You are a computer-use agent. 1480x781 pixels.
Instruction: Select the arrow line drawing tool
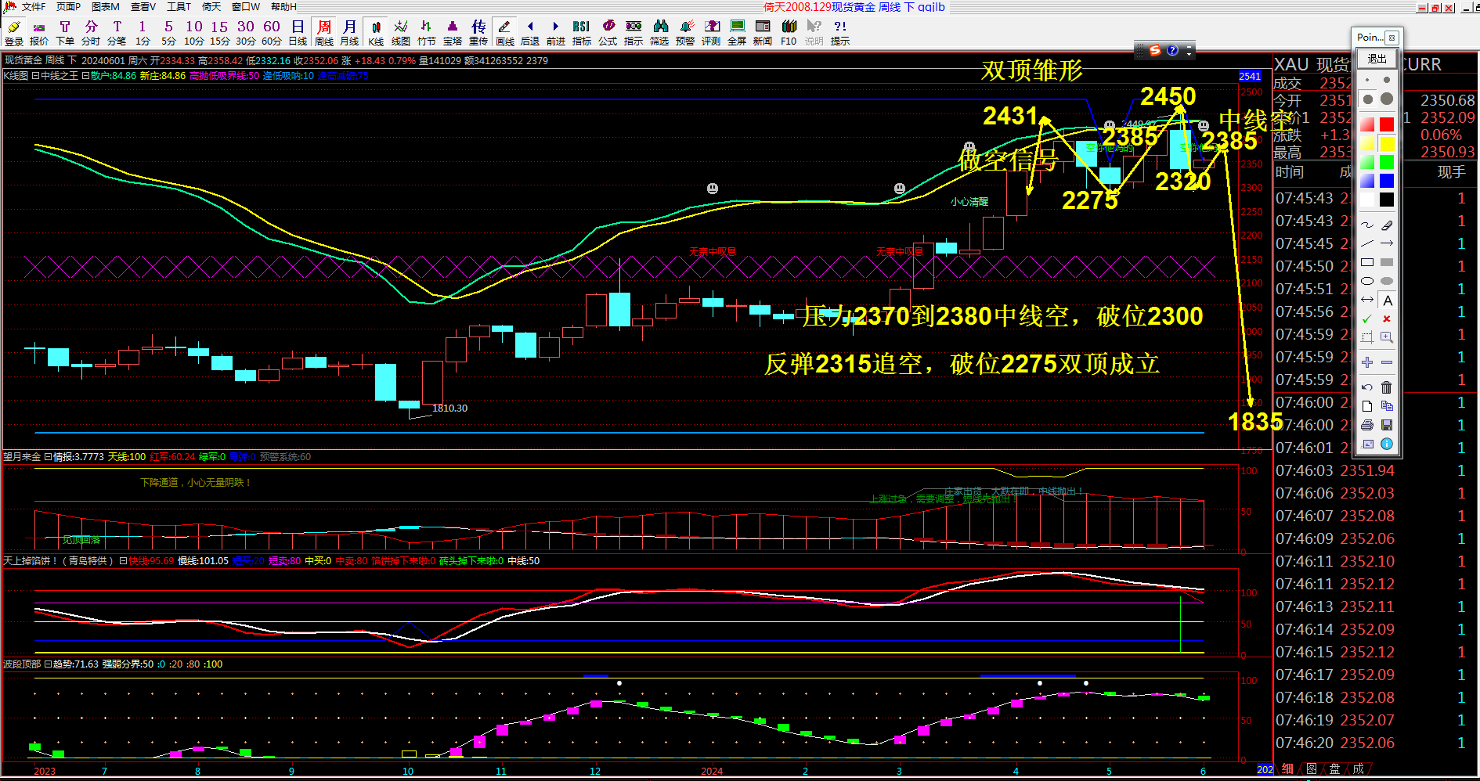point(1387,243)
